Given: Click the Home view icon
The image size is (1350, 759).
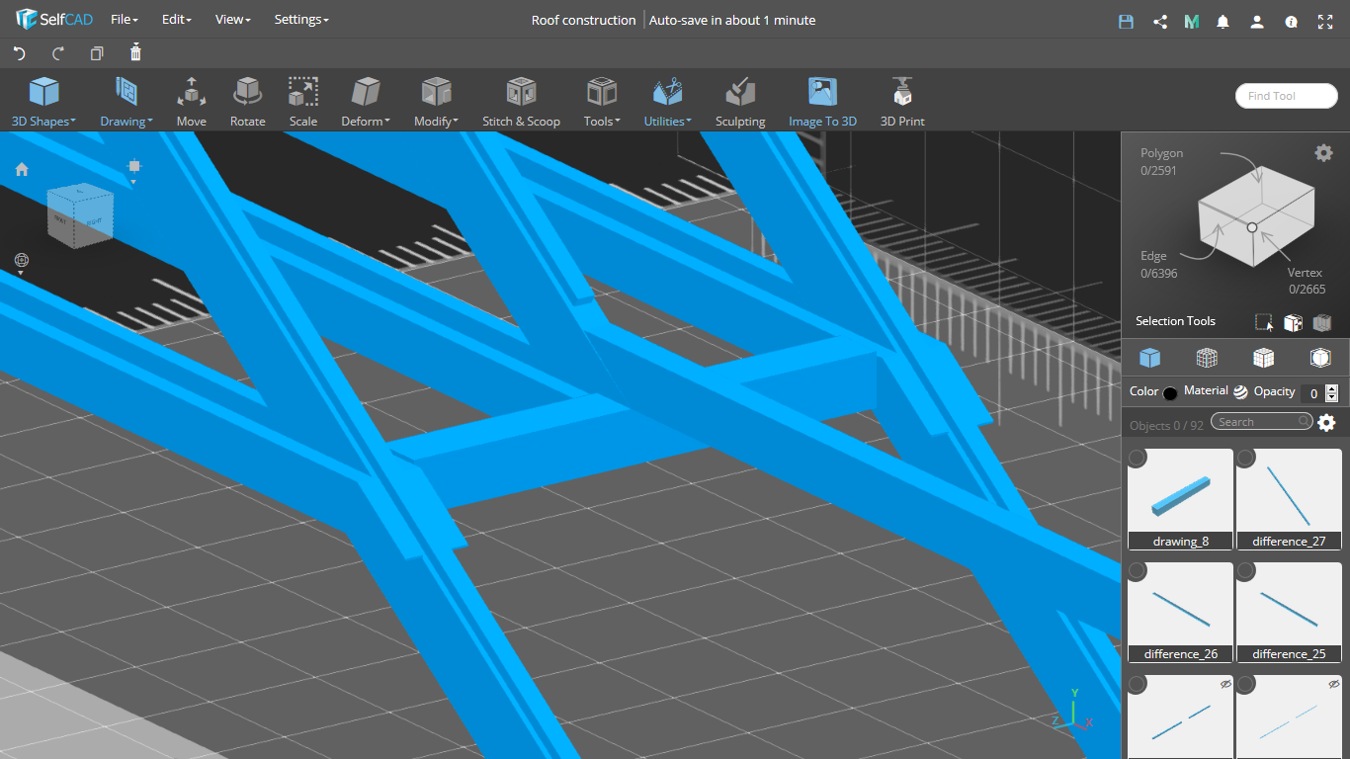Looking at the screenshot, I should (x=22, y=169).
